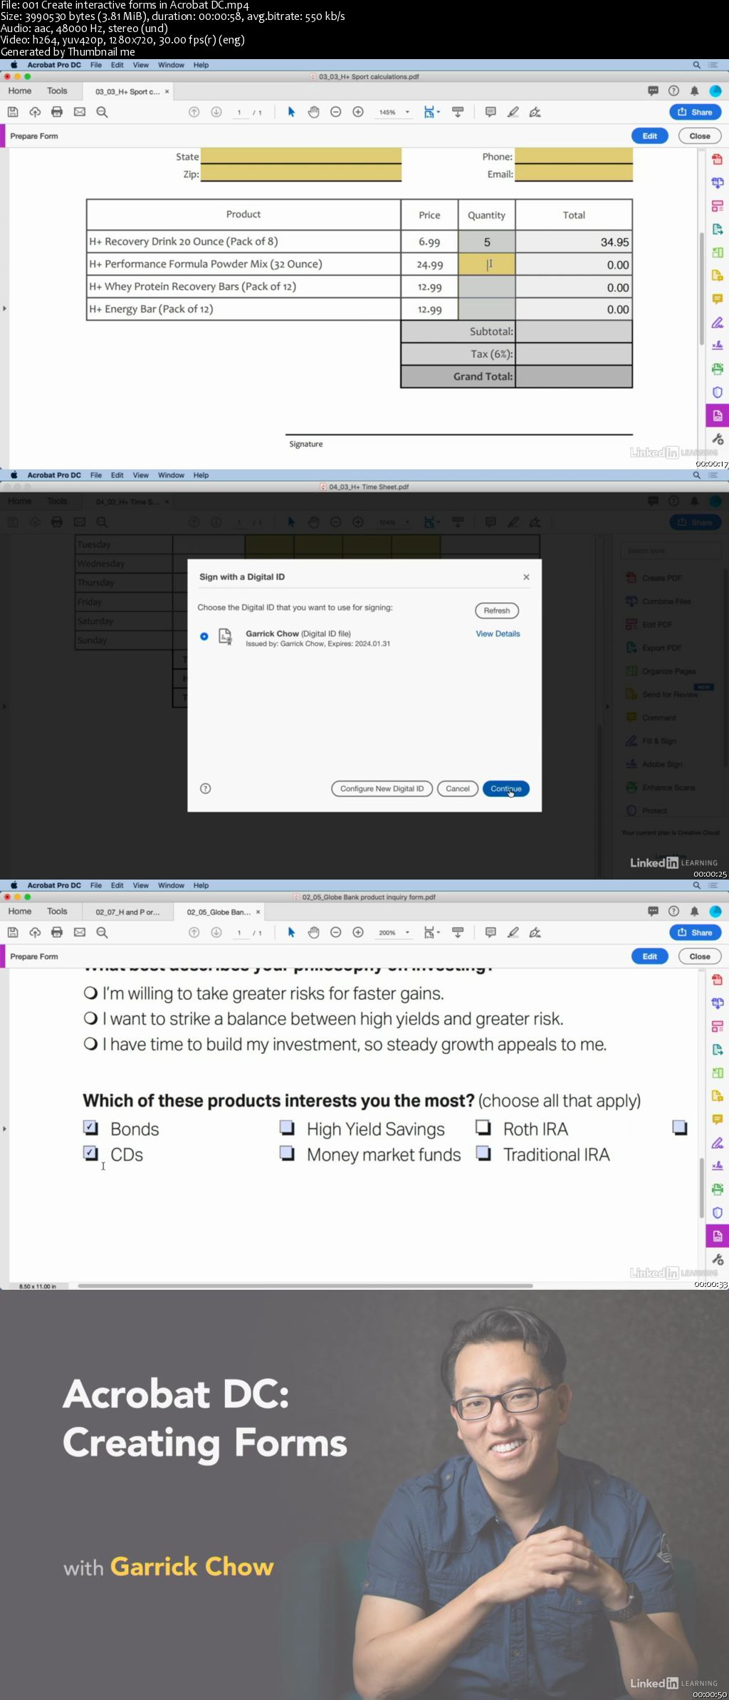The image size is (729, 1700).
Task: Click vertical scrollbar in Globe Bank window
Action: coord(701,1188)
